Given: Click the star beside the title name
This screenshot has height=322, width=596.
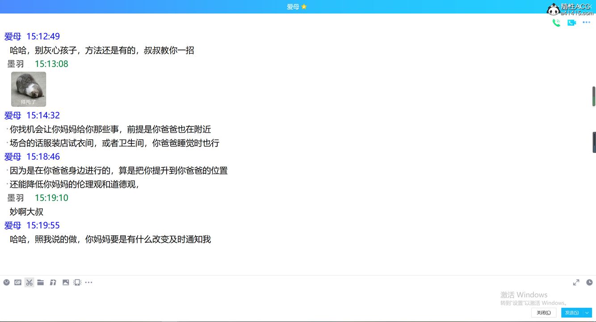Looking at the screenshot, I should (x=304, y=7).
